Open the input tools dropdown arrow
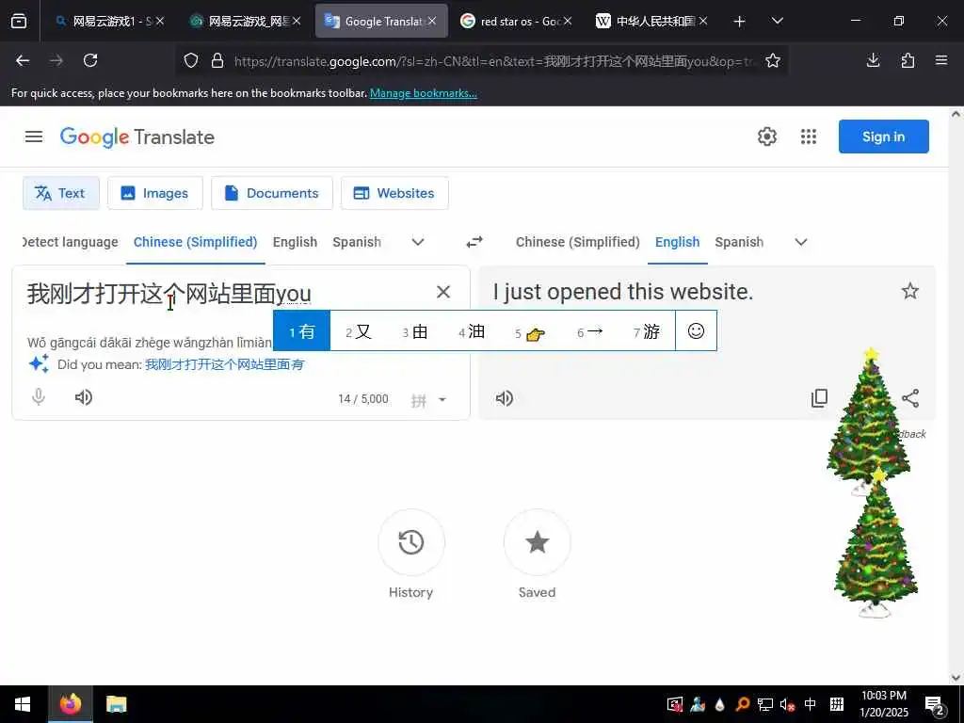The height and width of the screenshot is (723, 964). pyautogui.click(x=442, y=399)
